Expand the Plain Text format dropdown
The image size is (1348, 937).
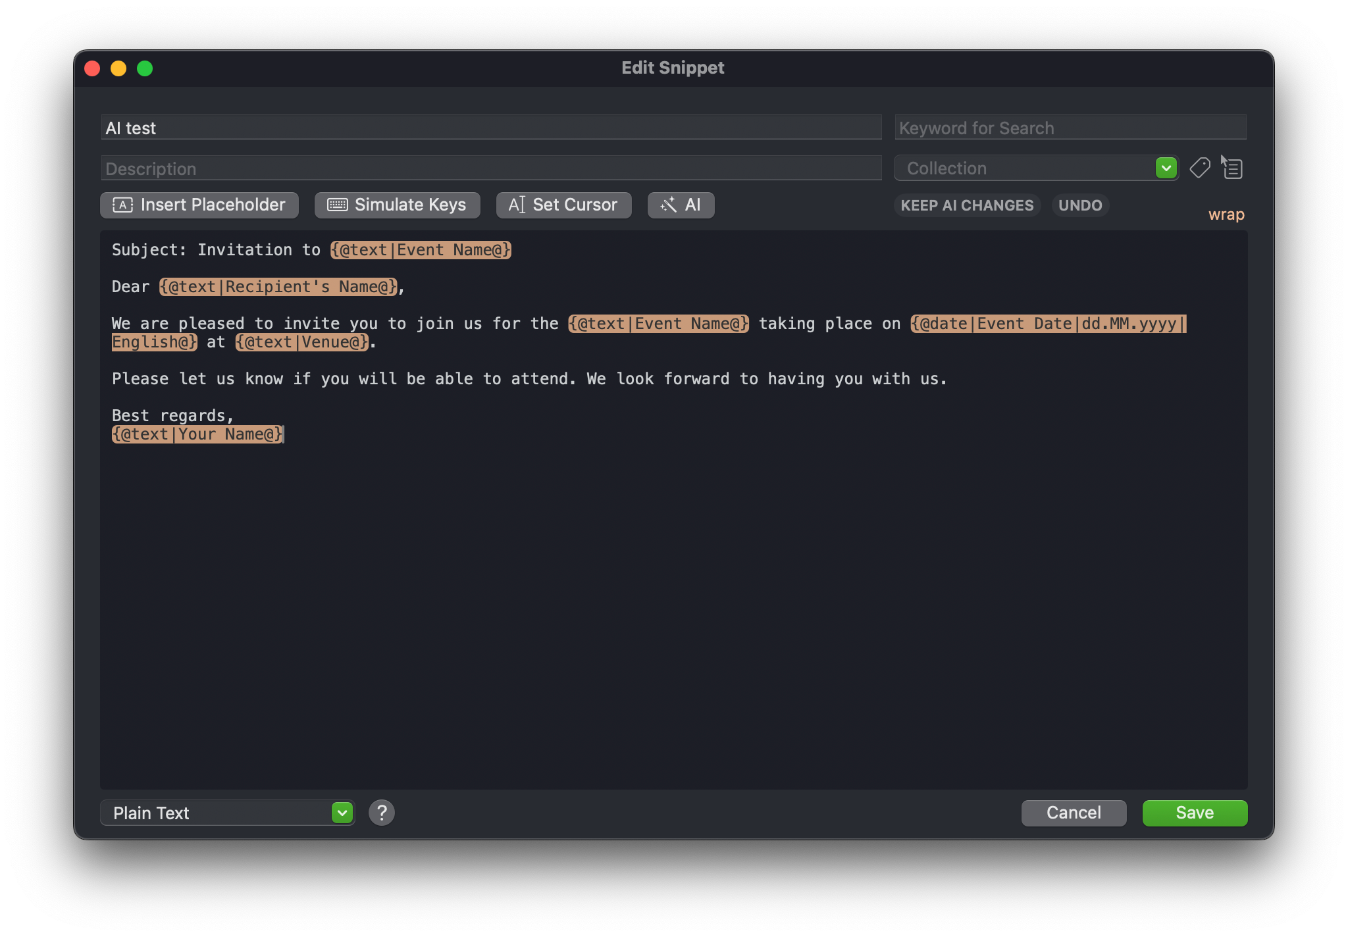click(343, 813)
